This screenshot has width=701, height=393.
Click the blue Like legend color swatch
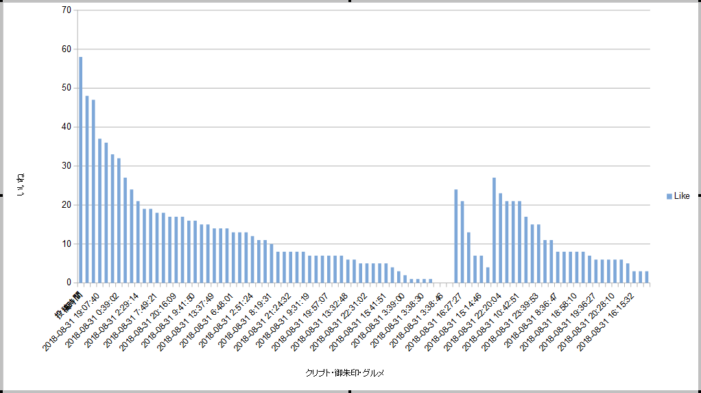pyautogui.click(x=669, y=197)
